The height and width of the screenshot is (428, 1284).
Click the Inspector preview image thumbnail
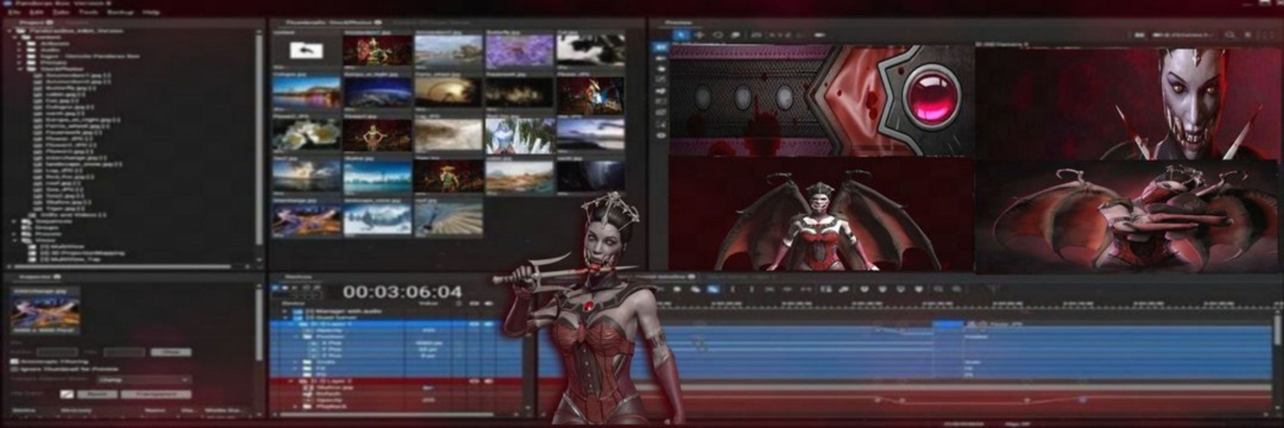45,312
